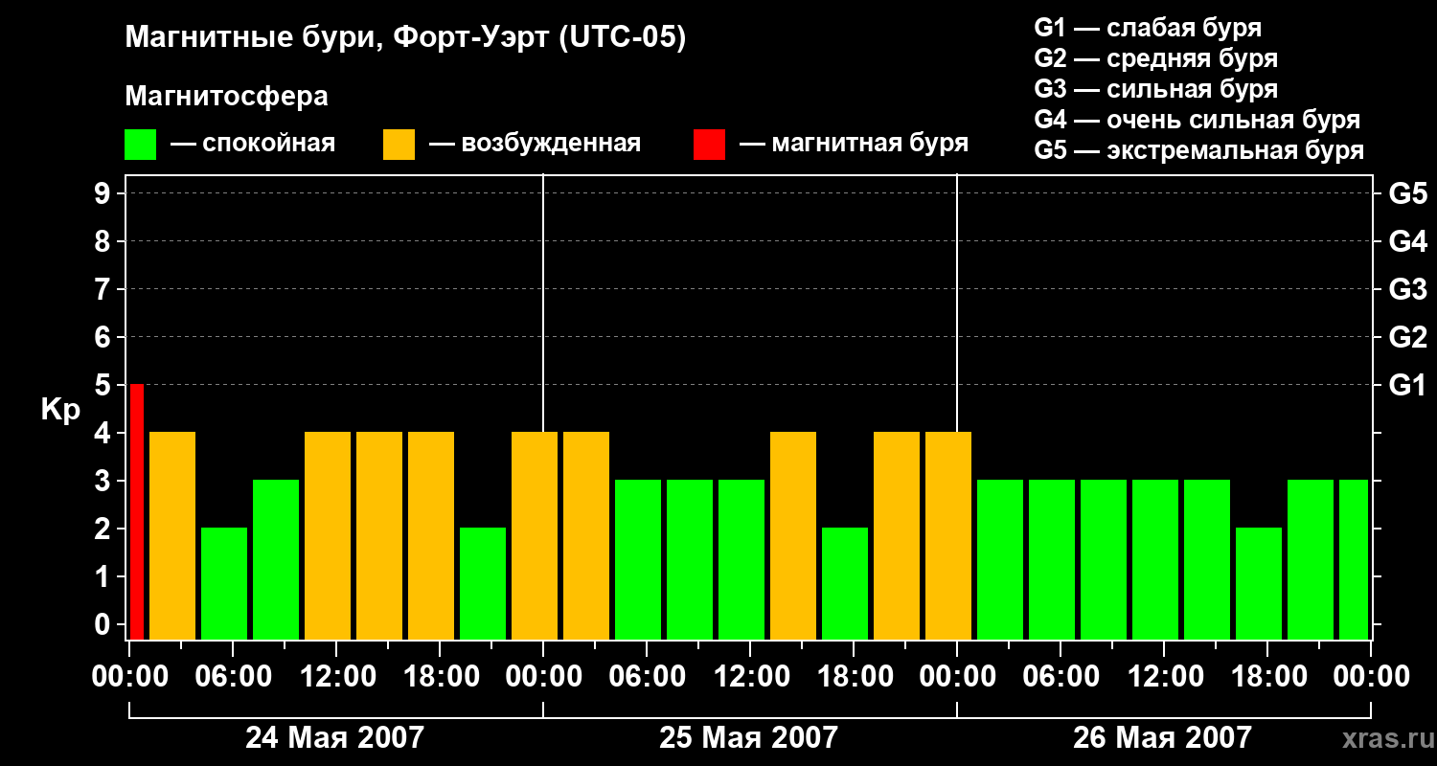Click the '06:00' time label on 26 May
This screenshot has width=1437, height=766.
[1061, 677]
